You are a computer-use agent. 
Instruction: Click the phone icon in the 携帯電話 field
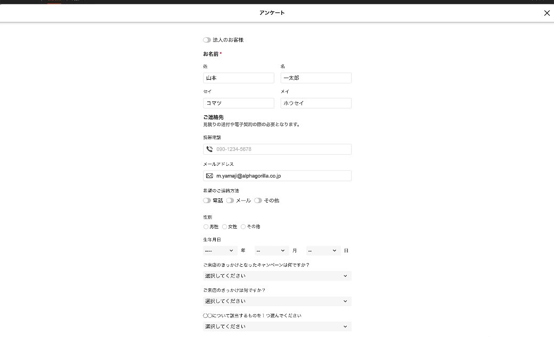point(209,149)
